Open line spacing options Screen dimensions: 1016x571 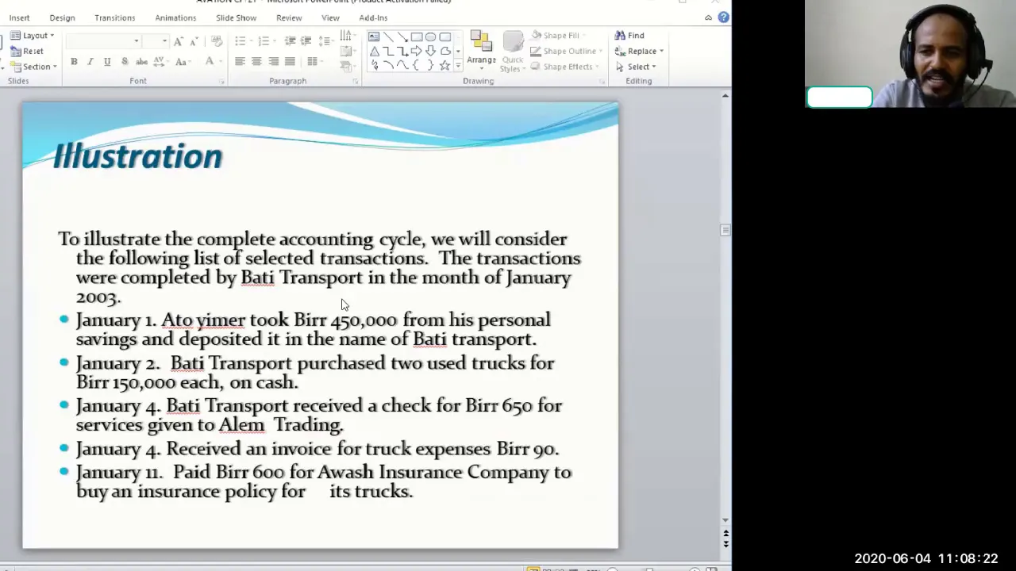[x=326, y=41]
